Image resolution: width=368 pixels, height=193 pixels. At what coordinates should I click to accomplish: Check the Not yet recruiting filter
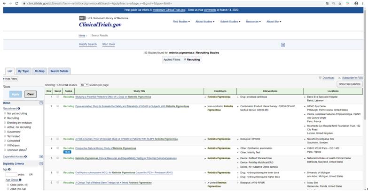click(x=5, y=113)
